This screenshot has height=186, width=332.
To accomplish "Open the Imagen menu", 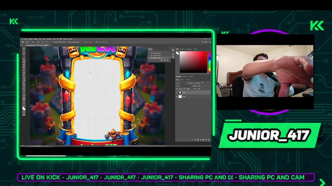I will (36, 39).
